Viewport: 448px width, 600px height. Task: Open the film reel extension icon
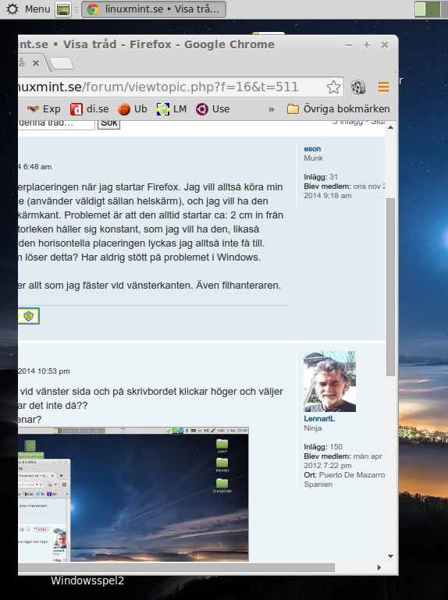[358, 87]
